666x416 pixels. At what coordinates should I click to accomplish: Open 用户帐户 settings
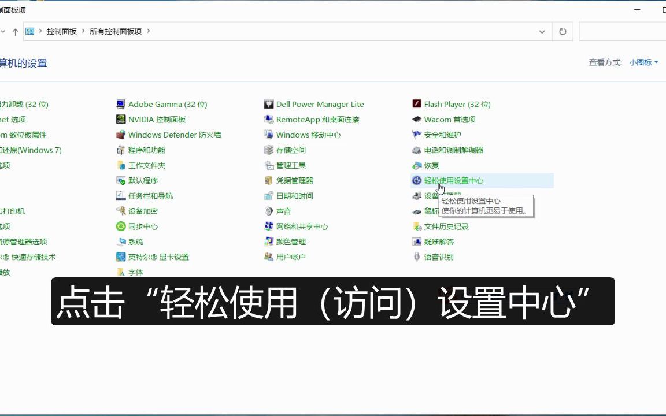point(291,257)
